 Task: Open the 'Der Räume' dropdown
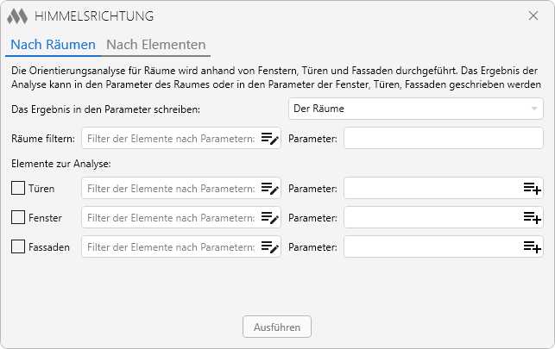click(416, 109)
